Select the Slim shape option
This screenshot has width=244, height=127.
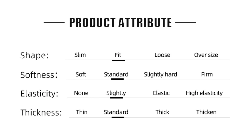pyautogui.click(x=80, y=55)
